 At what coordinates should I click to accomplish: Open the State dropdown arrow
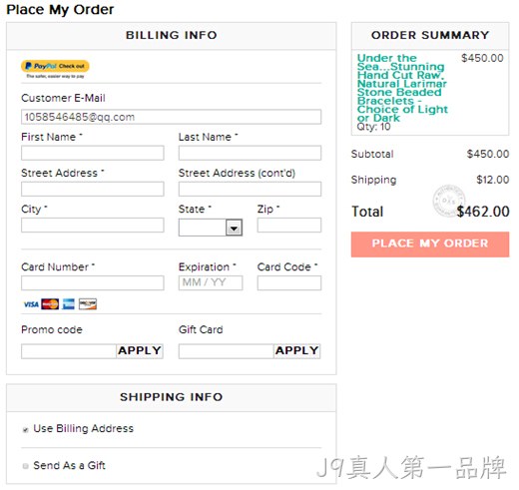pyautogui.click(x=234, y=228)
